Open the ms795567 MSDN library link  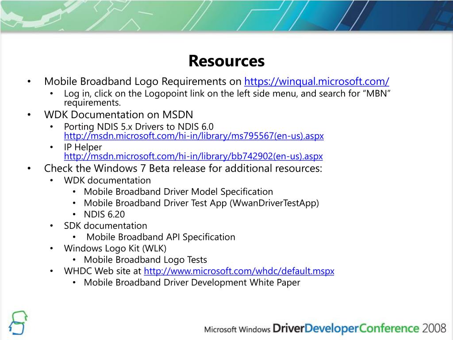(x=194, y=136)
